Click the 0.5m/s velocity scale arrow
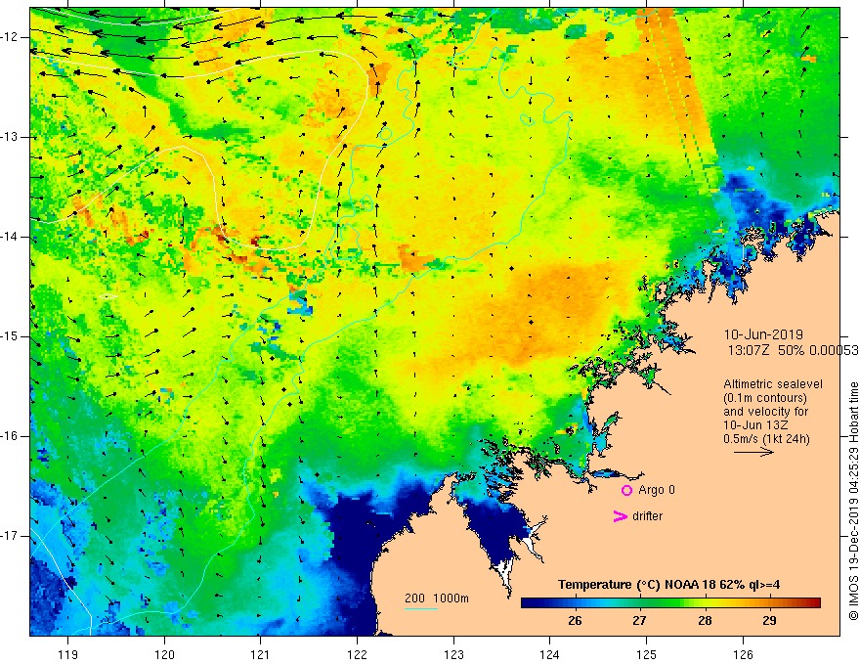The height and width of the screenshot is (665, 860). pos(754,452)
